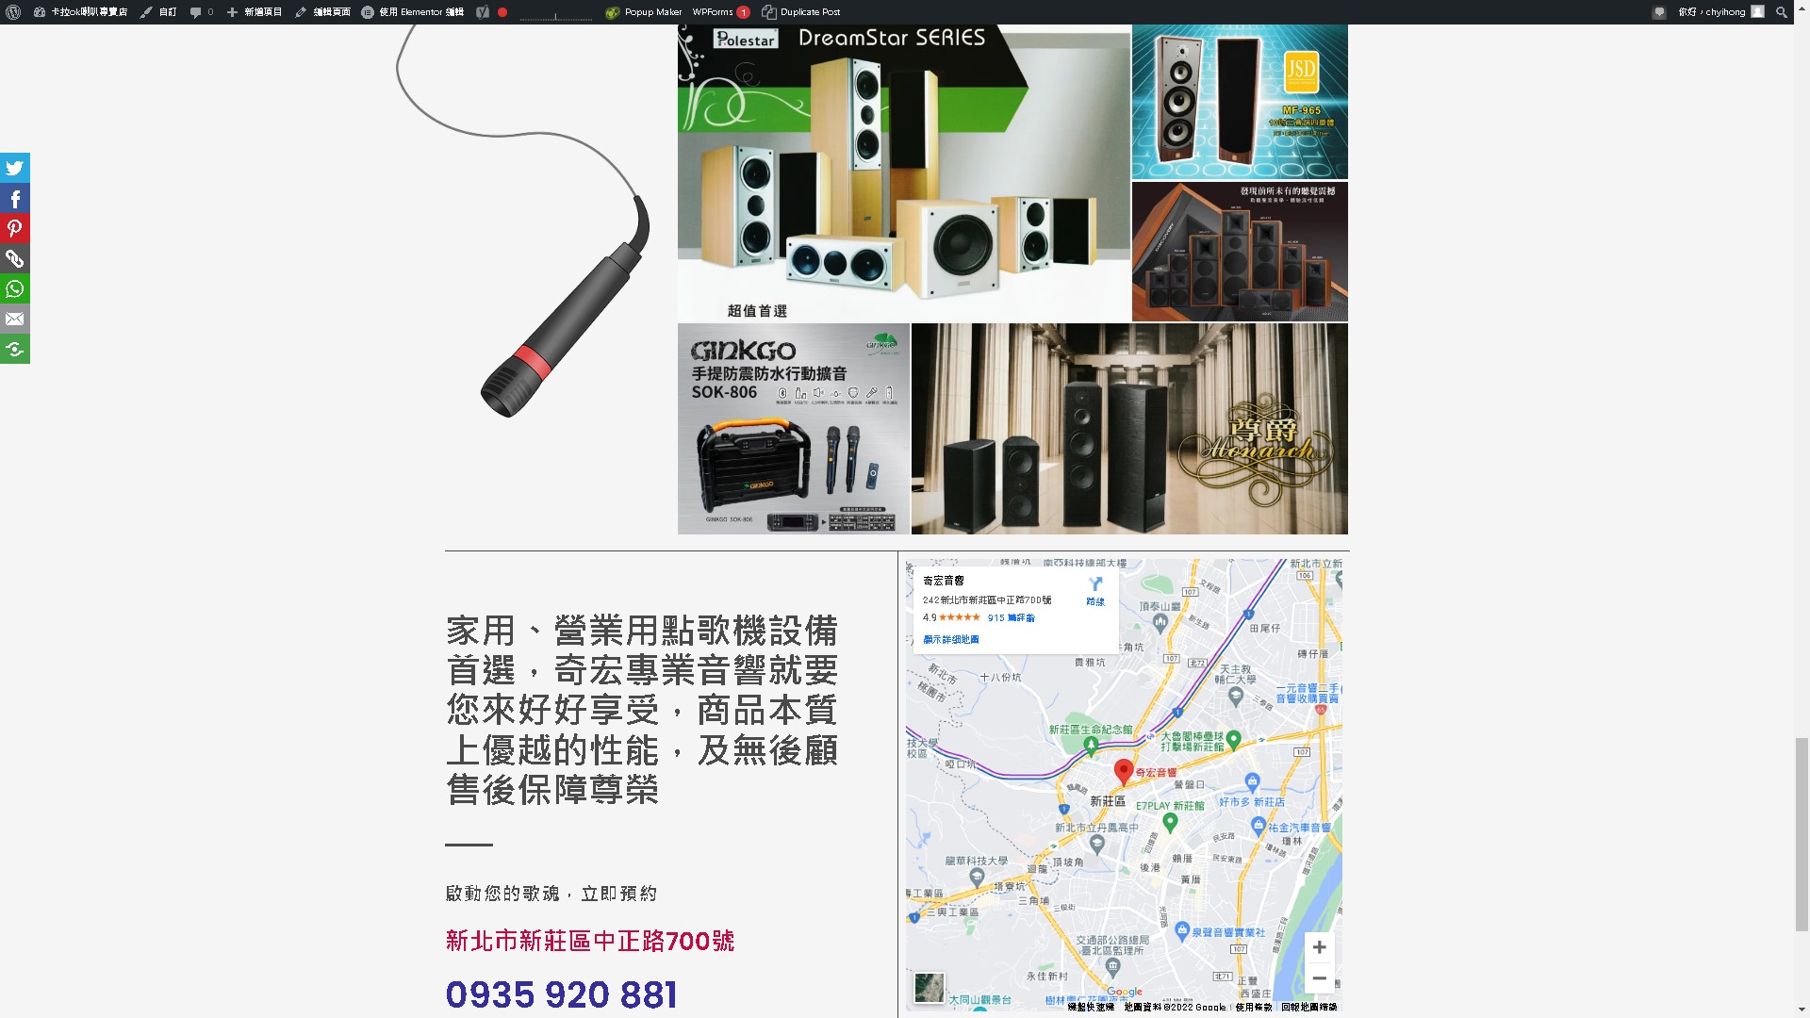The height and width of the screenshot is (1018, 1810).
Task: Click the 輔仁大學 map marker
Action: point(1236,697)
